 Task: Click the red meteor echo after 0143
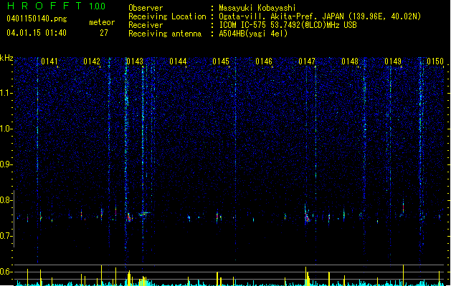129,217
